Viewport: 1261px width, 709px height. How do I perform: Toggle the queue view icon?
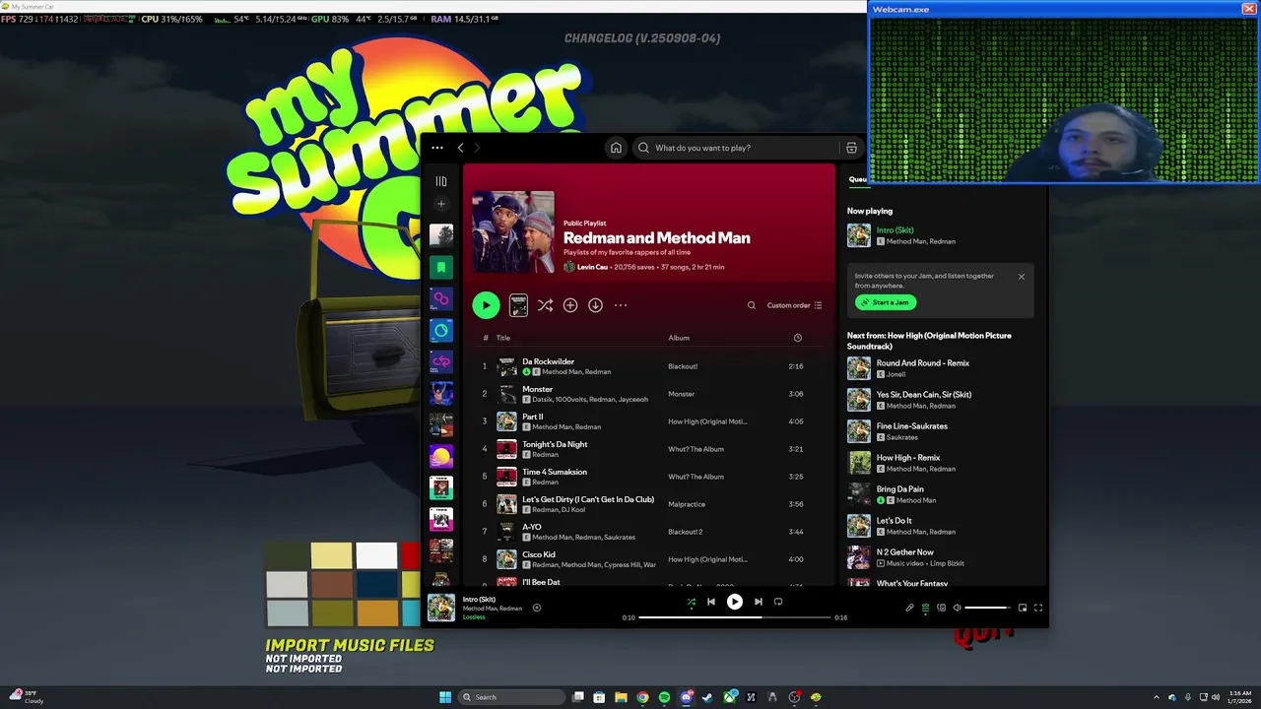[925, 608]
